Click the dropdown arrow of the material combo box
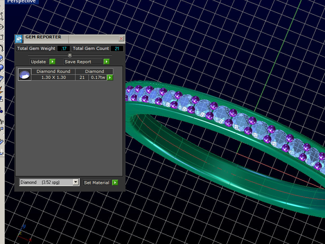 (x=76, y=182)
